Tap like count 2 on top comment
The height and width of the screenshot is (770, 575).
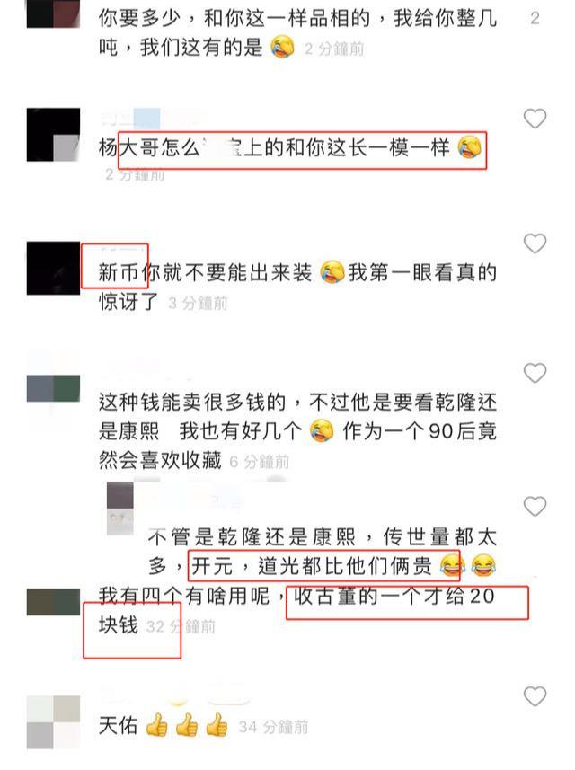click(535, 19)
